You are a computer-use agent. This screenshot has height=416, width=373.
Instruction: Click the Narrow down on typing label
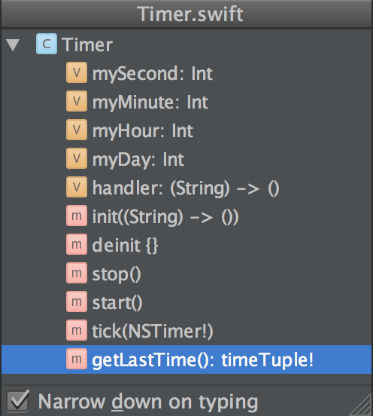pyautogui.click(x=148, y=402)
